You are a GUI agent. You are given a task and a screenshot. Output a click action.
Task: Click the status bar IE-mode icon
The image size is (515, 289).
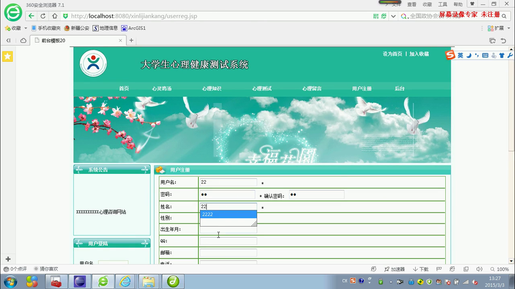452,269
